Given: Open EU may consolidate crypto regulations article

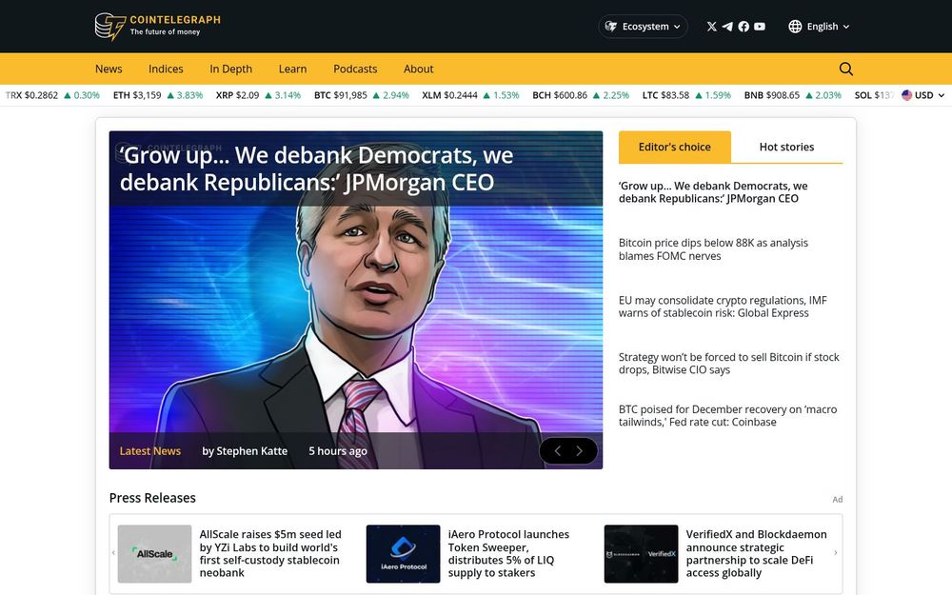Looking at the screenshot, I should [x=723, y=307].
